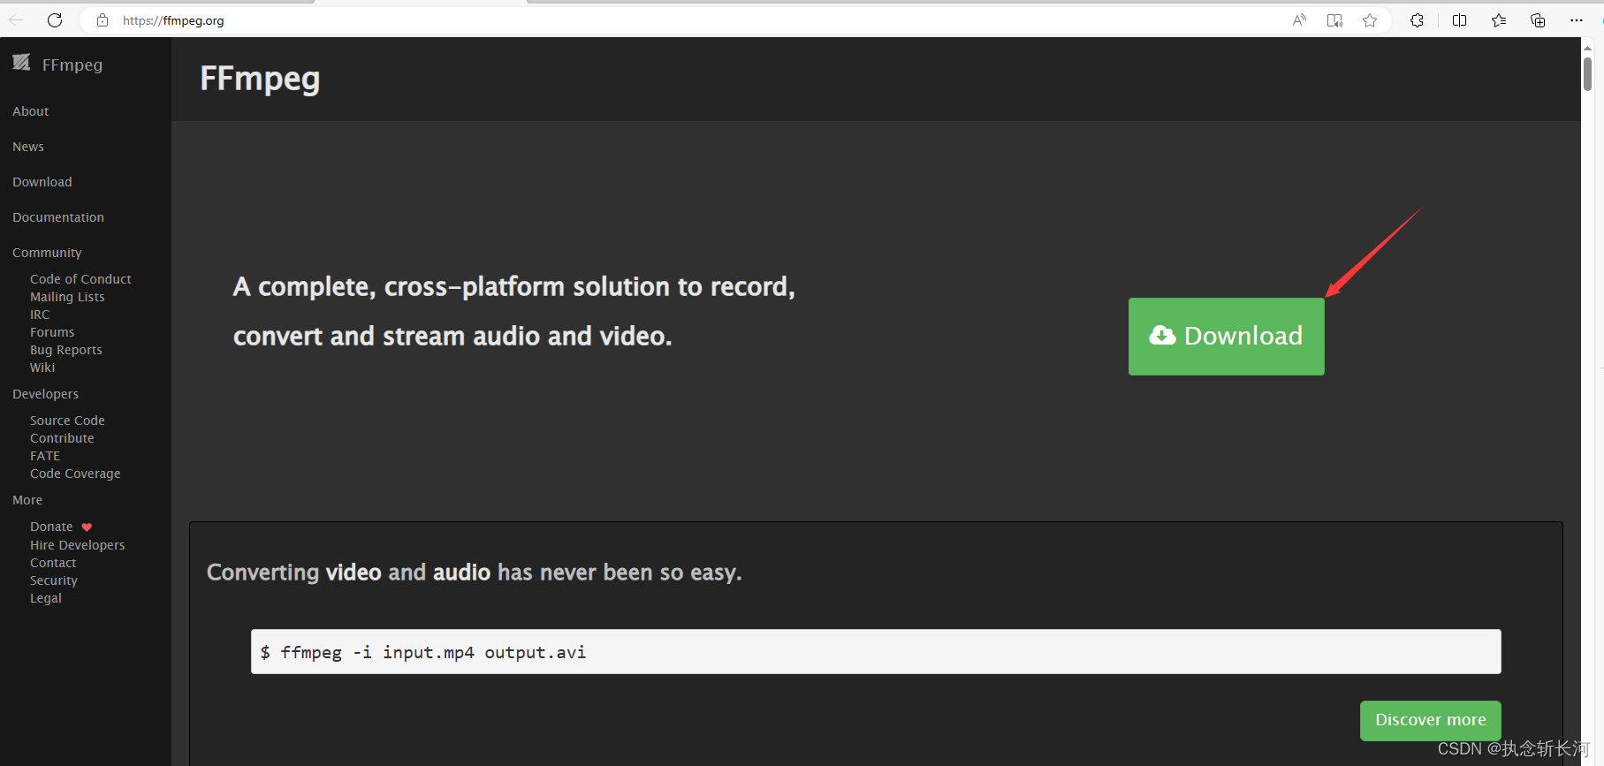Viewport: 1604px width, 766px height.
Task: Click the FFmpeg sidebar brand text
Action: click(72, 64)
